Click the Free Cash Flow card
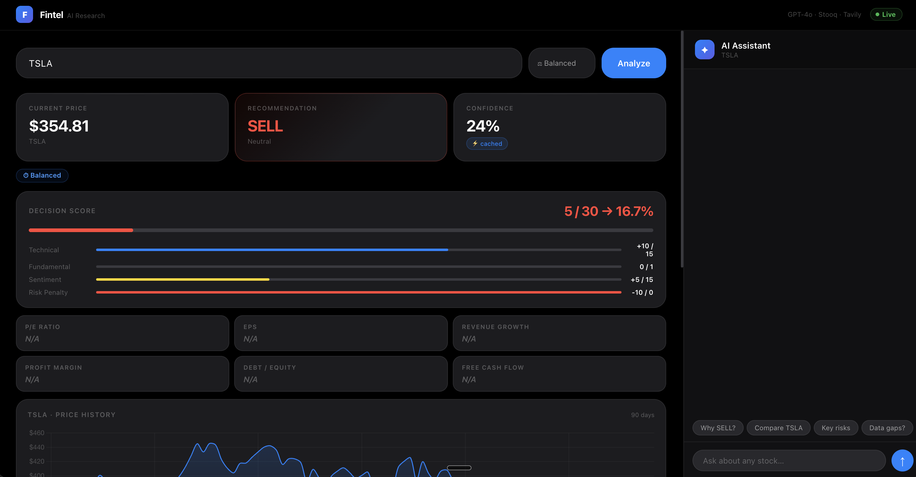916x477 pixels. pyautogui.click(x=559, y=374)
